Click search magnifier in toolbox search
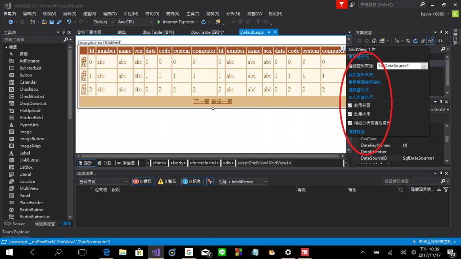 click(x=66, y=40)
